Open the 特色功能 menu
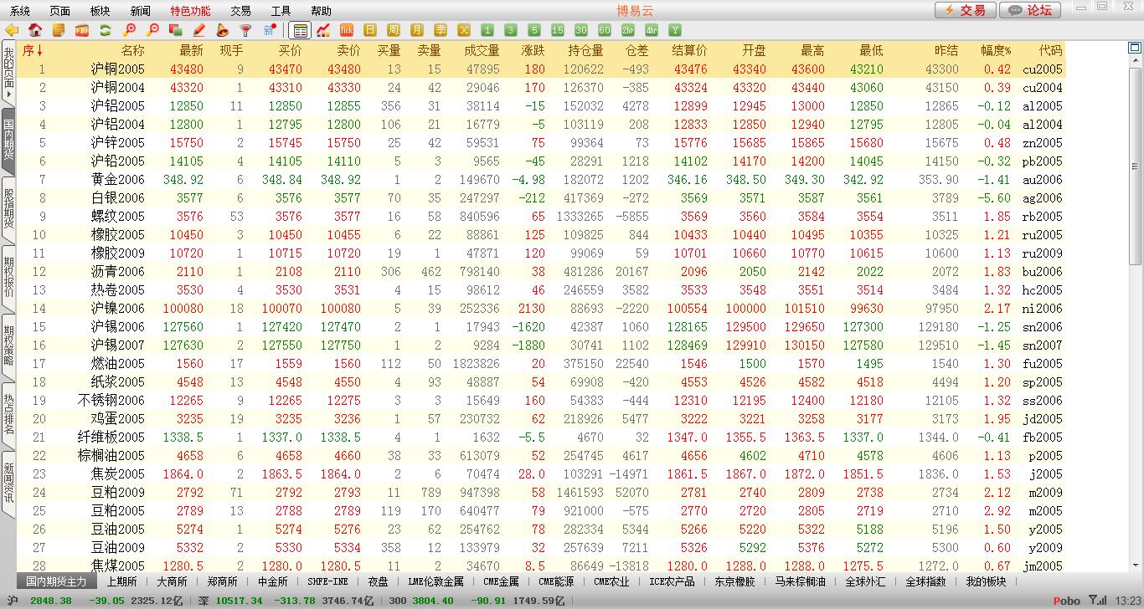This screenshot has width=1144, height=609. click(190, 11)
